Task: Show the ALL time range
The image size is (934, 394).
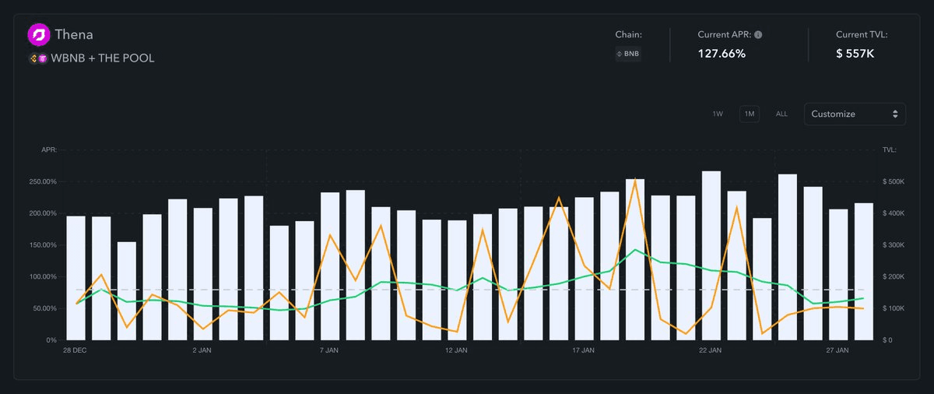Action: coord(781,114)
